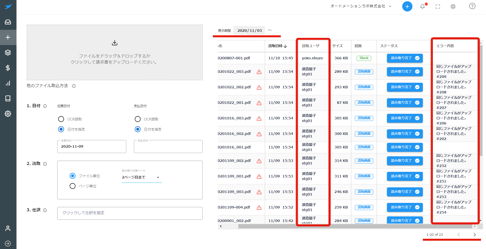The image size is (486, 249).
Task: Focus the empty 支払日付 field
Action: pyautogui.click(x=168, y=147)
